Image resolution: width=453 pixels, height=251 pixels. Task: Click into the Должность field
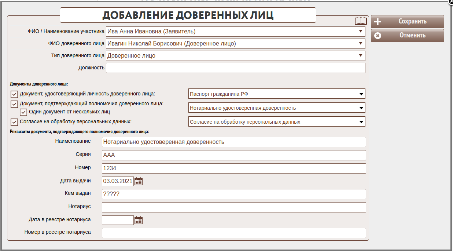click(x=235, y=68)
